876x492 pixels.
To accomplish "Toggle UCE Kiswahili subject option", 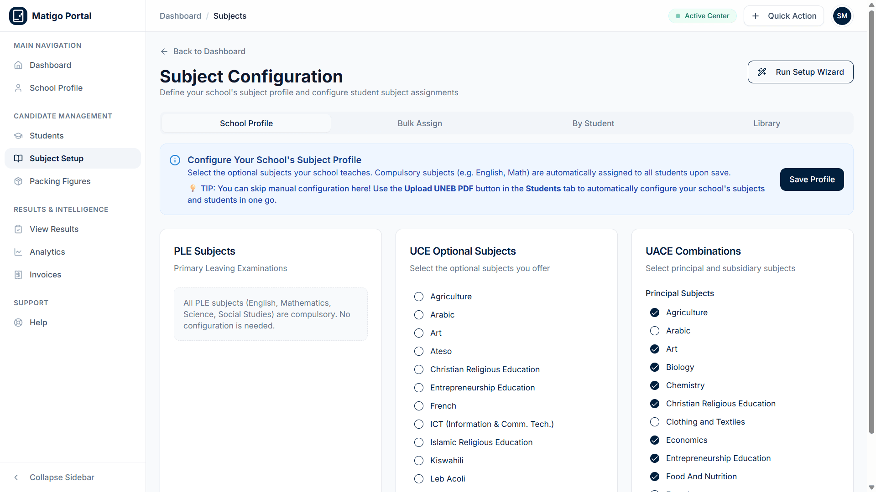I will click(x=419, y=461).
